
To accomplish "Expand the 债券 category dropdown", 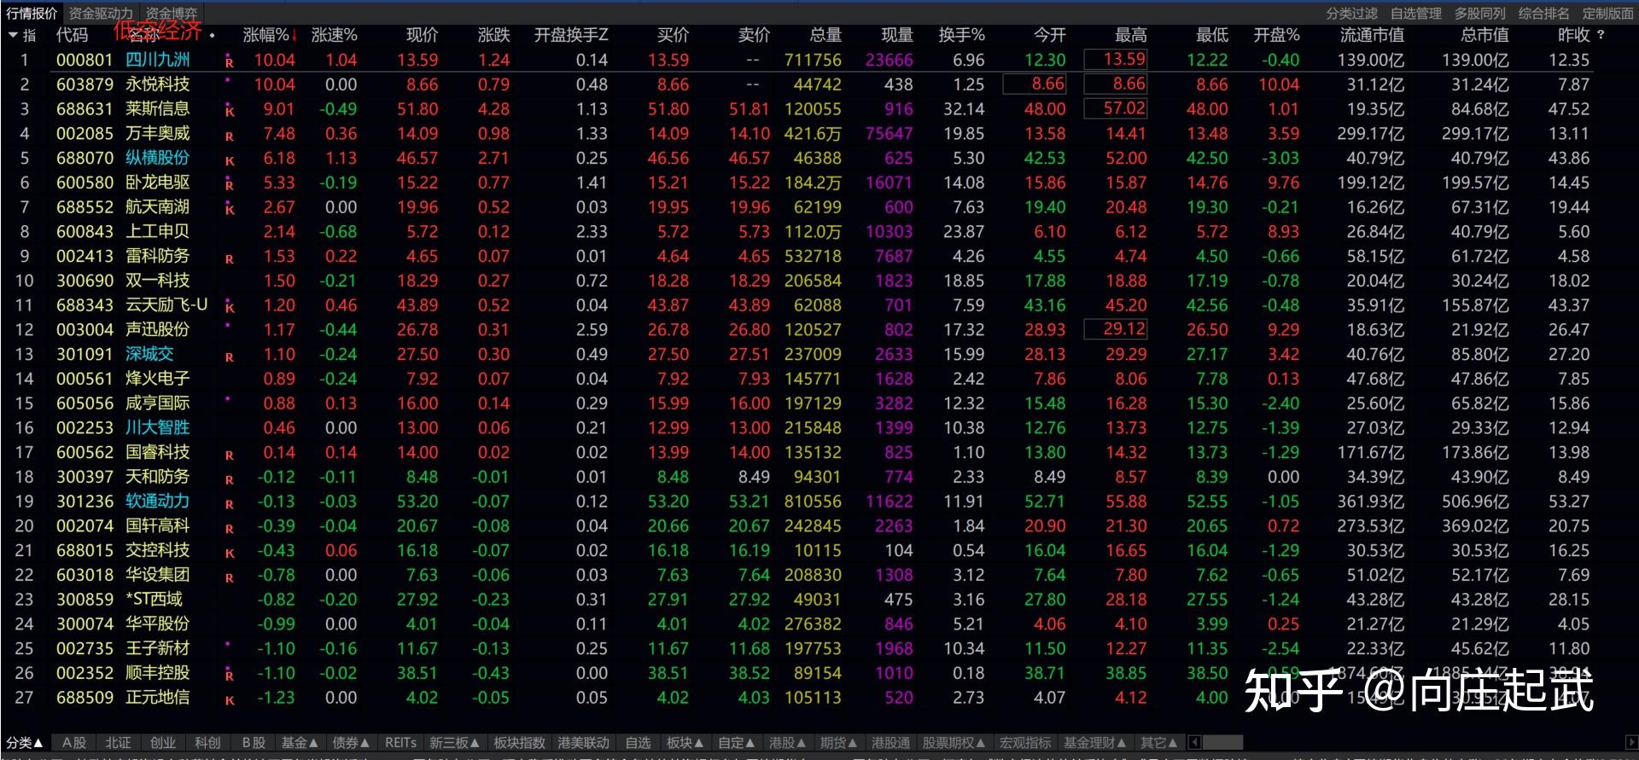I will [x=351, y=743].
